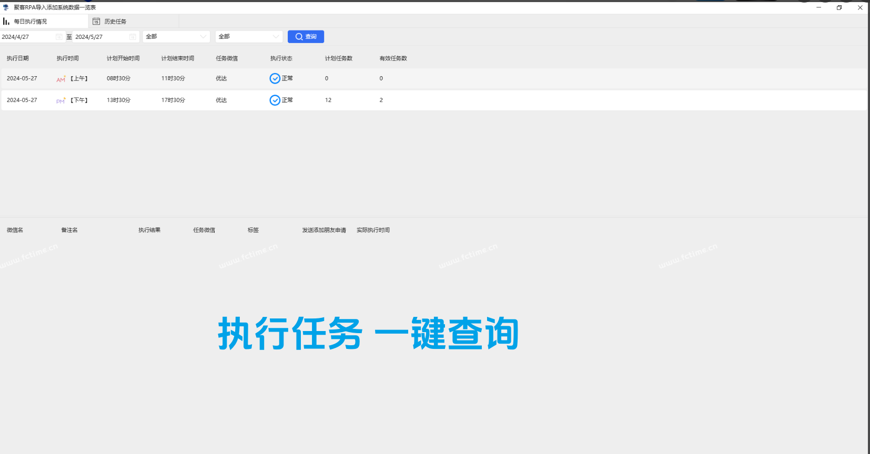The image size is (870, 454).
Task: Click the 08时30分 start time cell
Action: 119,78
